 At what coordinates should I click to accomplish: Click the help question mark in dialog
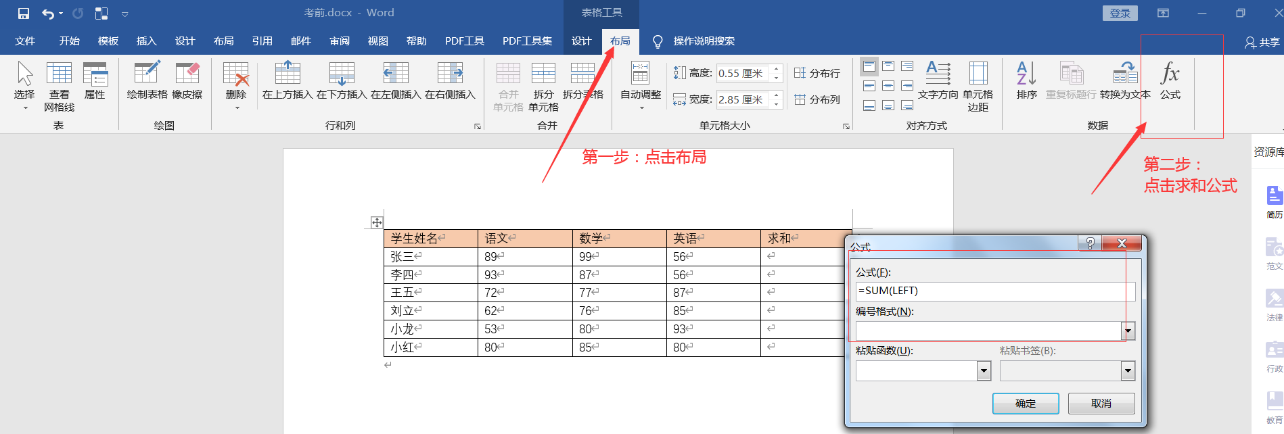pyautogui.click(x=1090, y=243)
